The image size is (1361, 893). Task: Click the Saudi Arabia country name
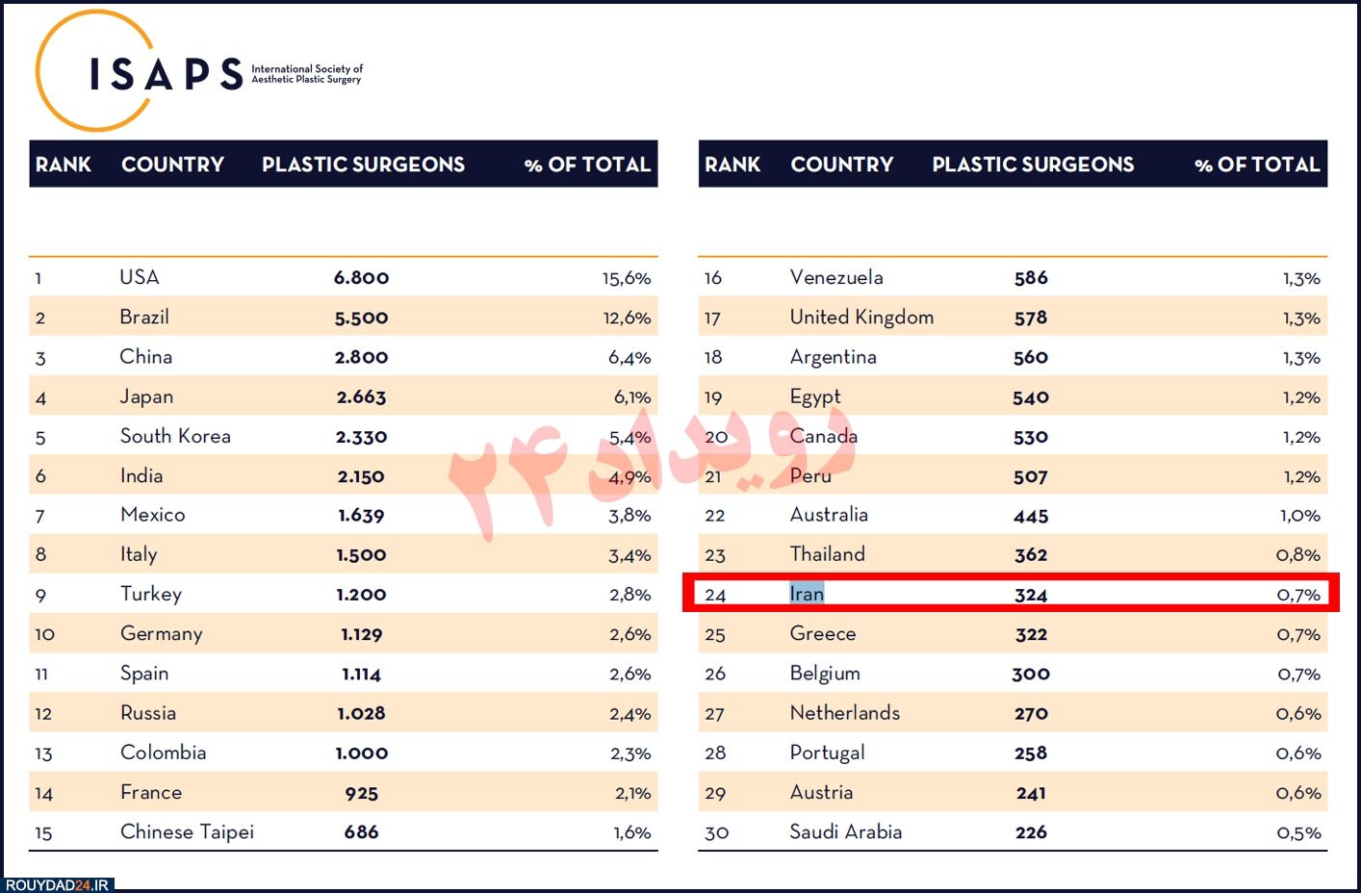(x=845, y=831)
